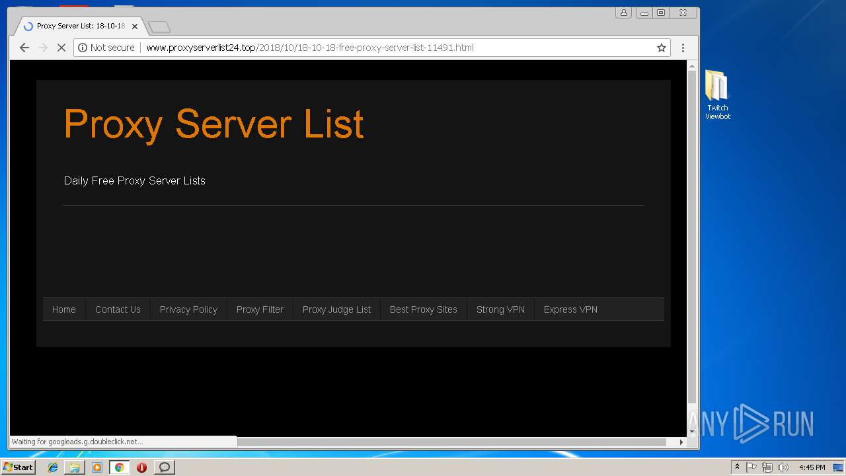Open the Proxy Judge List
This screenshot has width=846, height=476.
coord(336,309)
